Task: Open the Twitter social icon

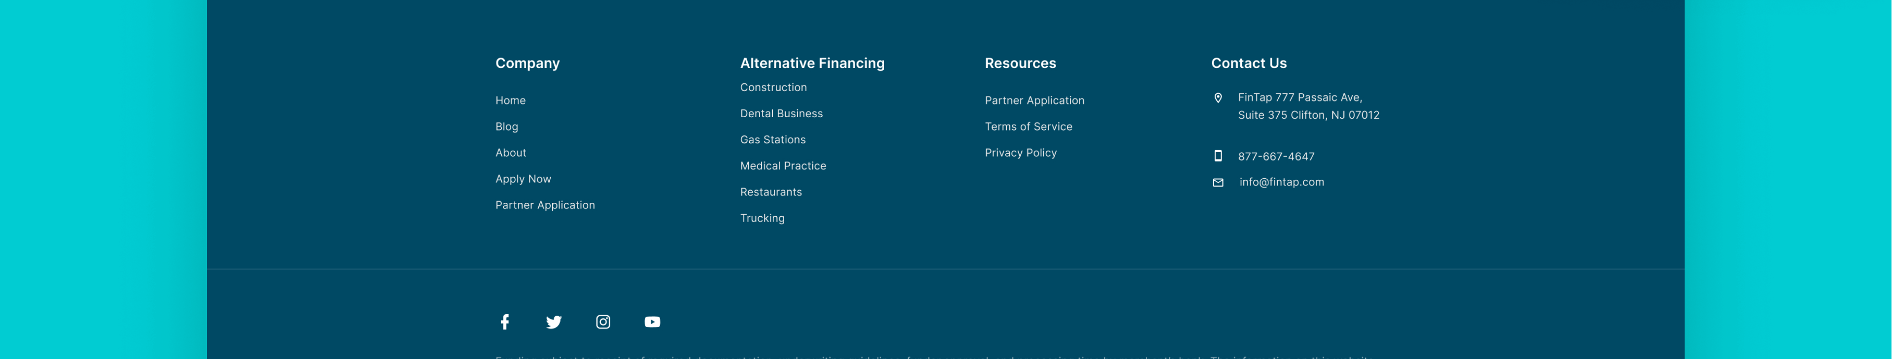Action: click(554, 322)
